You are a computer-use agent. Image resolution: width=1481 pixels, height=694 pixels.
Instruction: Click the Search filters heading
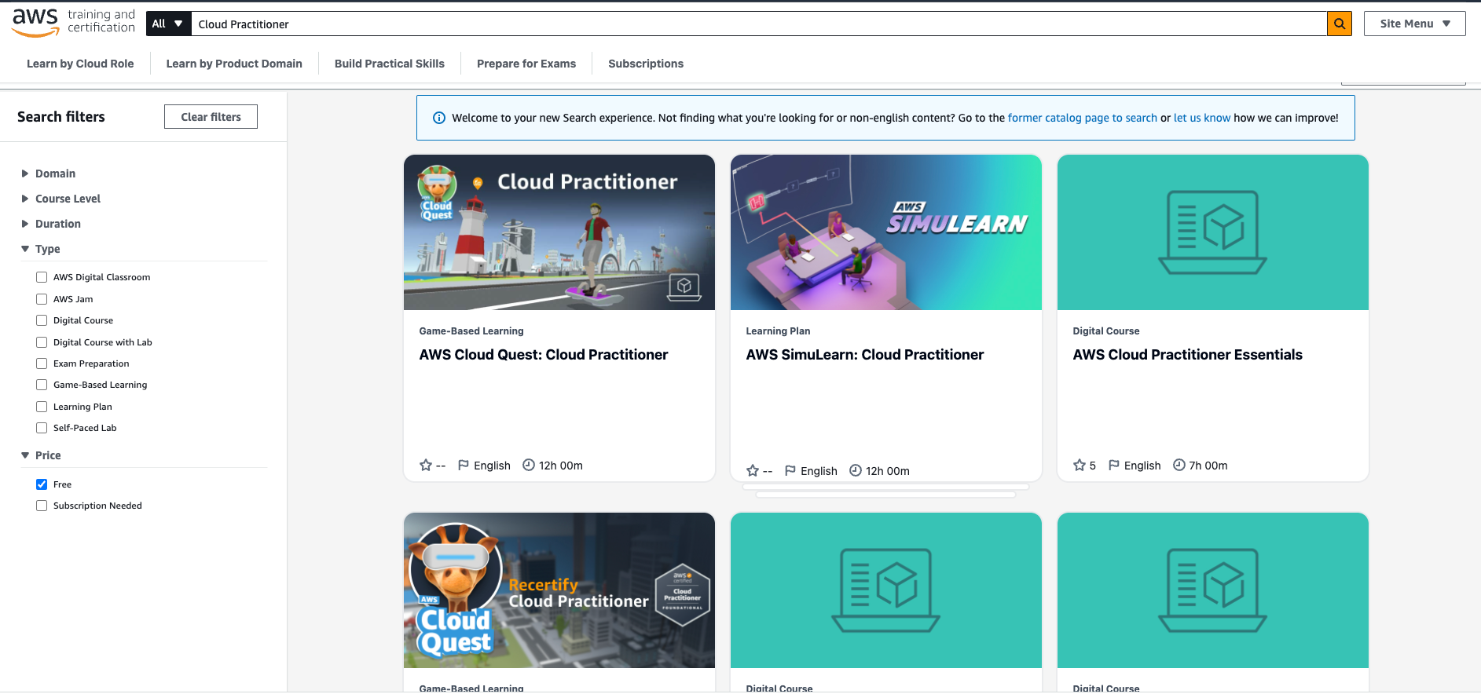(x=61, y=117)
